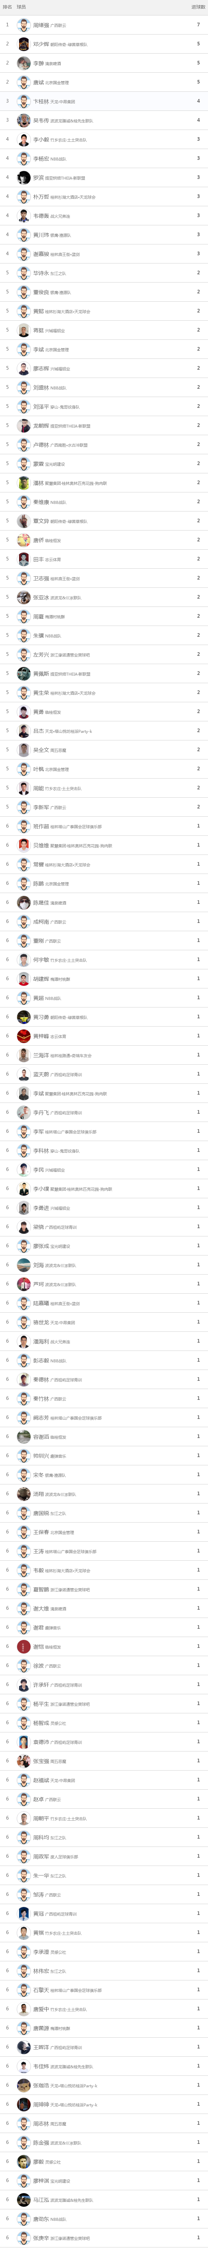
Task: Click 韦德衡's avatar photo
Action: point(24,216)
